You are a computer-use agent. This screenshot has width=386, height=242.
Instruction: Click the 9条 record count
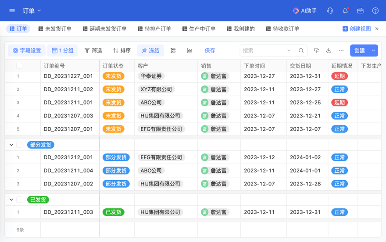(20, 230)
